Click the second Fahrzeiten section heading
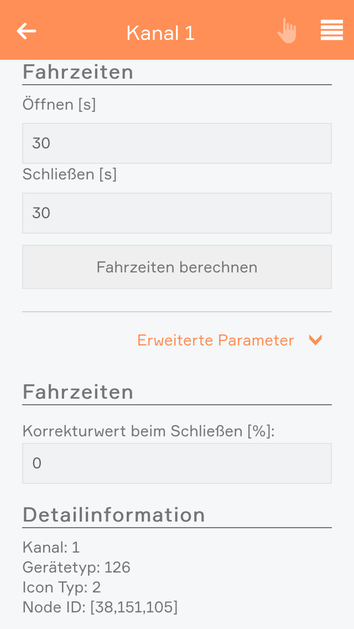The image size is (354, 629). click(78, 393)
